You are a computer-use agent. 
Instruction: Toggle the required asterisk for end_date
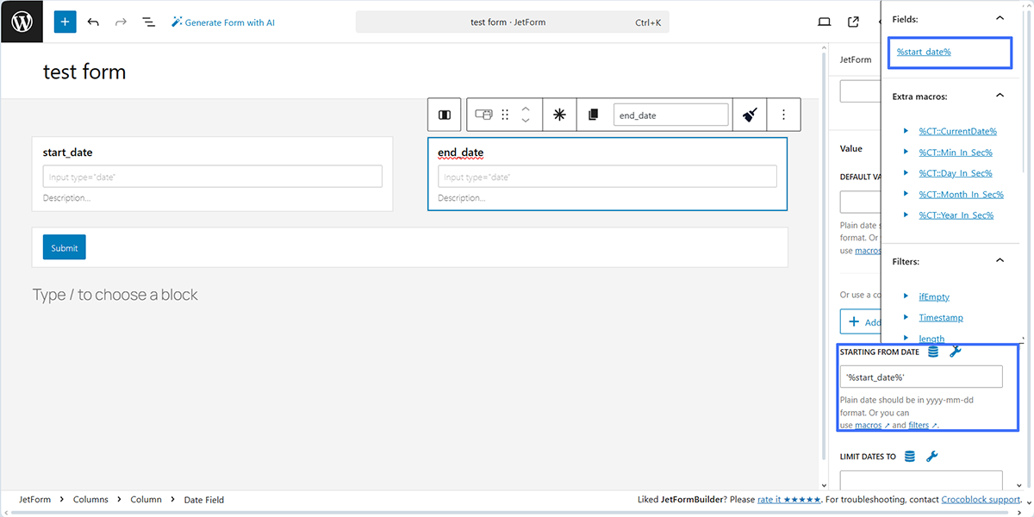[x=559, y=115]
